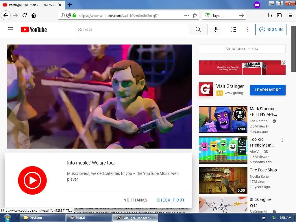Open the Lee Hardcastle channel name

click(x=260, y=121)
